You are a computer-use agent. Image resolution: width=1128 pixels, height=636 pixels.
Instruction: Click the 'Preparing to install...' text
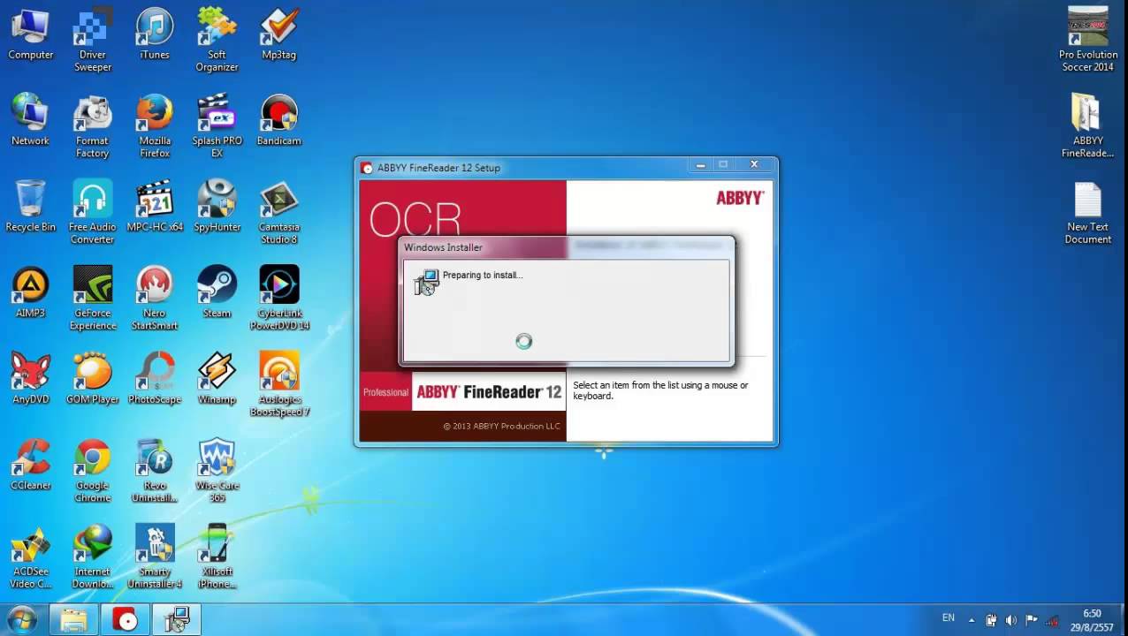click(x=483, y=275)
